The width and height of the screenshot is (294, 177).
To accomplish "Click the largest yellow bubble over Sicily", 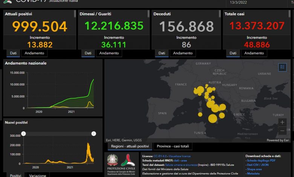I will [213, 118].
